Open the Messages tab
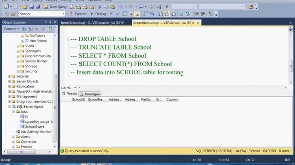 [x=90, y=94]
